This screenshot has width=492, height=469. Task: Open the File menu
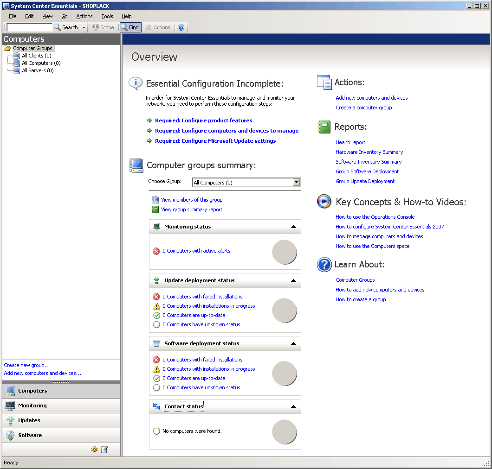click(x=13, y=16)
